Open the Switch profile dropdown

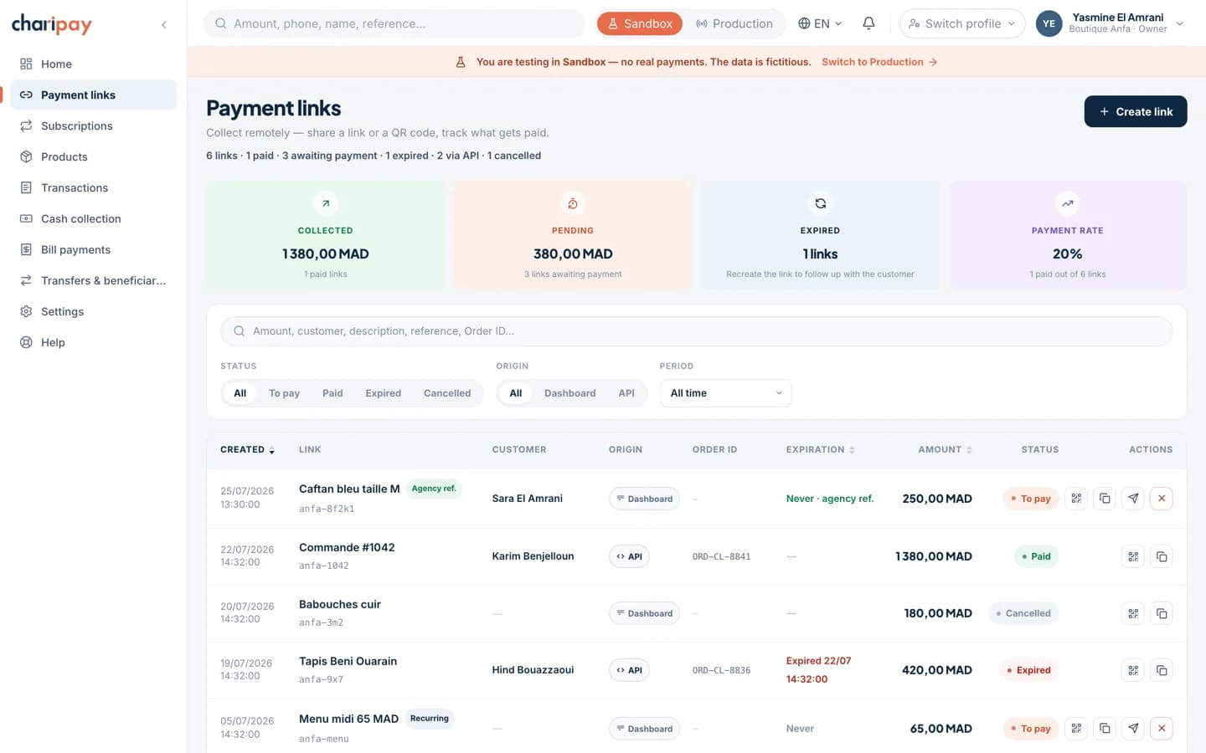click(962, 23)
